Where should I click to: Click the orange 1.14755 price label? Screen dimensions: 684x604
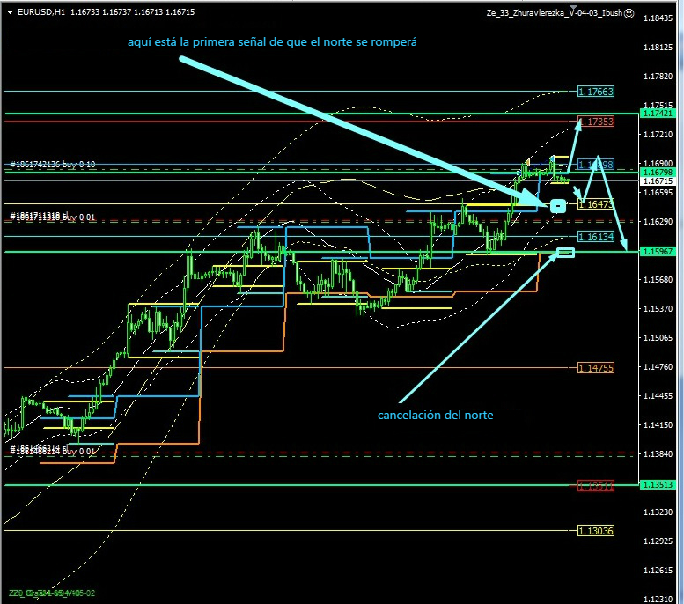595,367
